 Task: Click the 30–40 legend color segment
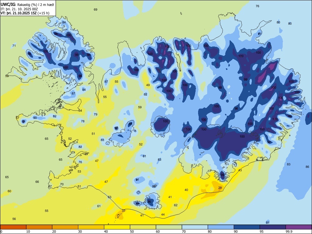click(91, 227)
